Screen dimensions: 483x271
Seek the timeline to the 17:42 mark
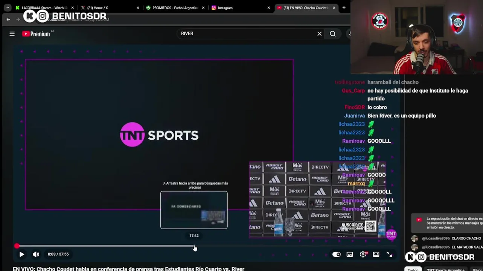(x=194, y=246)
